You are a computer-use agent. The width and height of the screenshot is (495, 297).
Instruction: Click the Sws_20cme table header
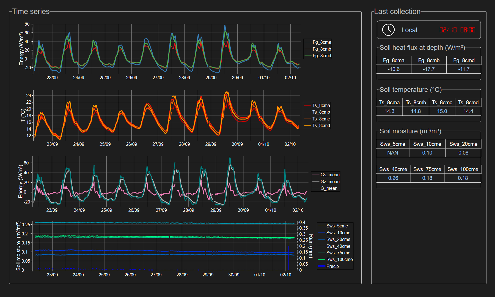pos(463,144)
